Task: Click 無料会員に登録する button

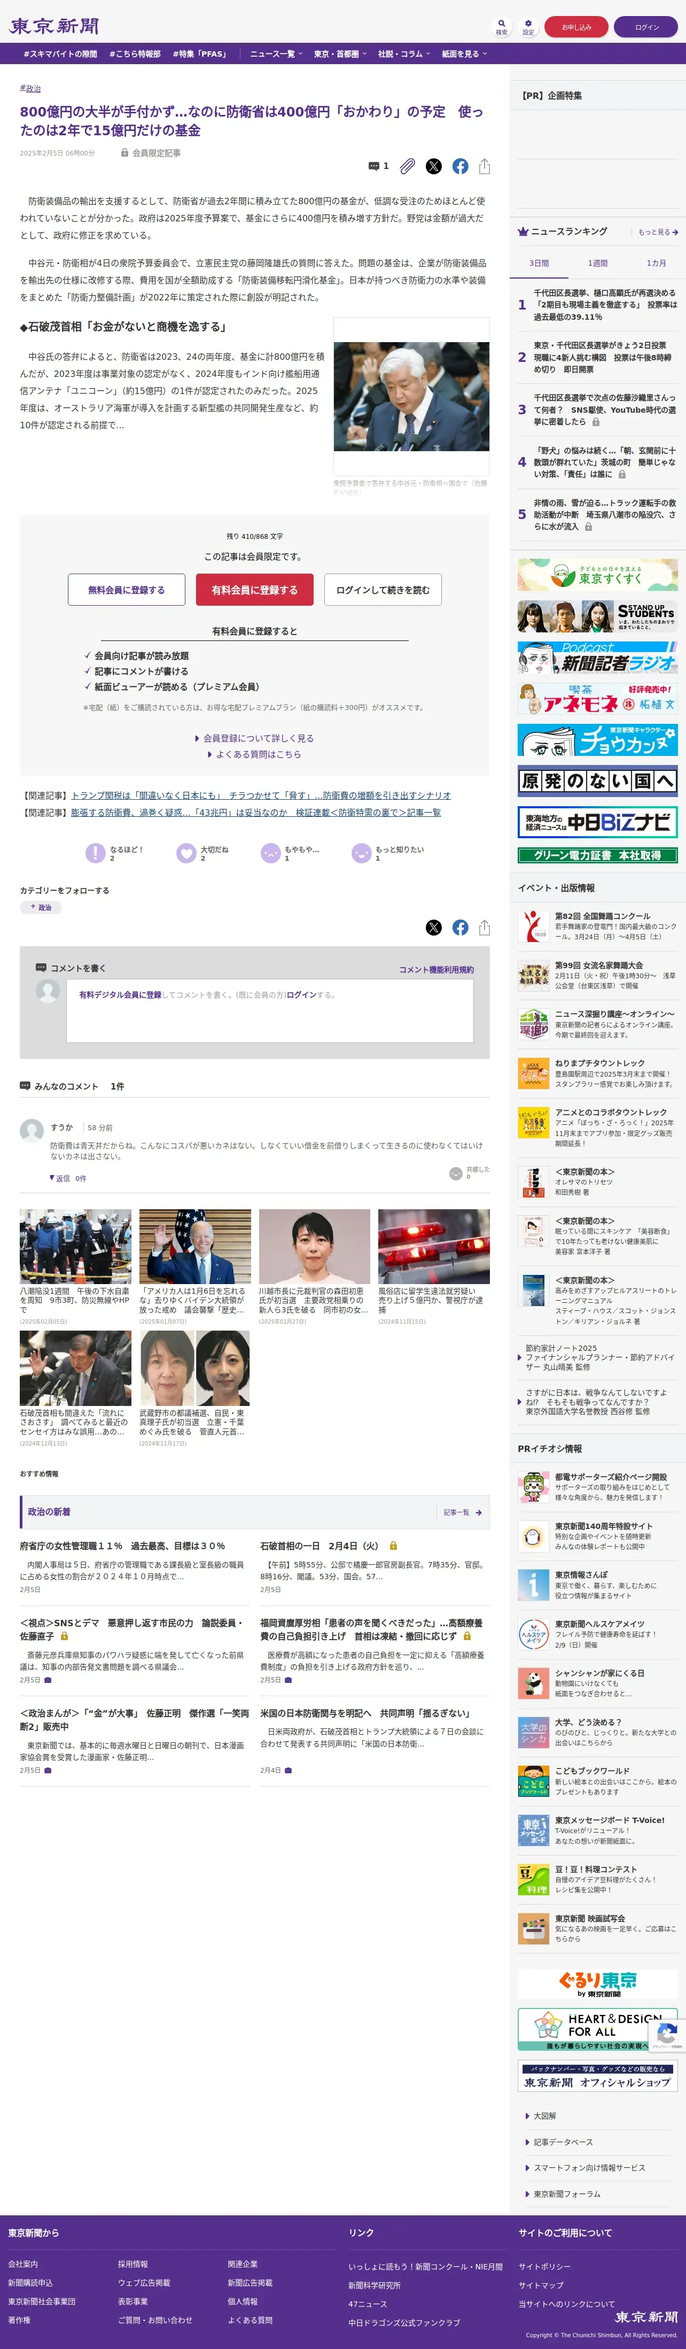Action: (127, 590)
